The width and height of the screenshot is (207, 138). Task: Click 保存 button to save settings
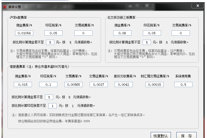(186, 136)
